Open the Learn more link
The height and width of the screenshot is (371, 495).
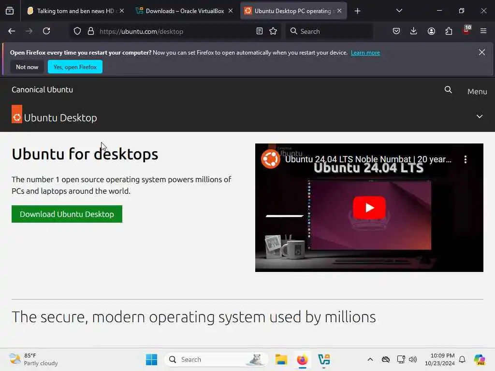[x=365, y=53]
